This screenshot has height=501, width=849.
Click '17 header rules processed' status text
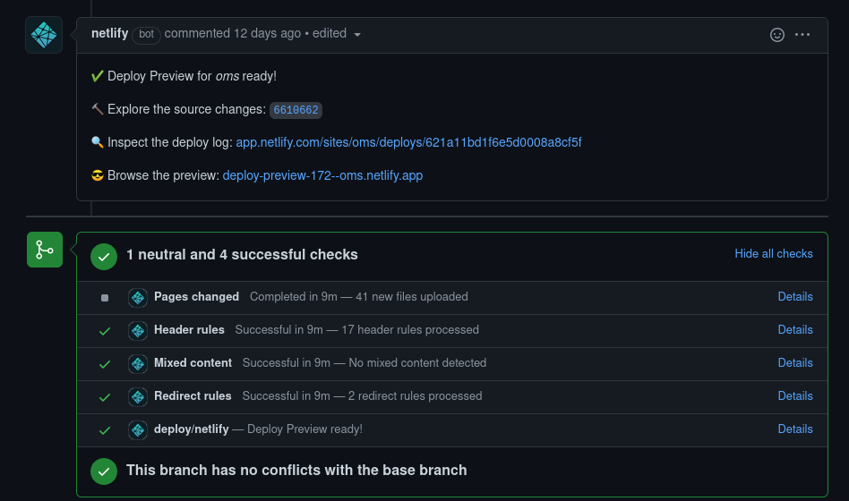pos(410,329)
